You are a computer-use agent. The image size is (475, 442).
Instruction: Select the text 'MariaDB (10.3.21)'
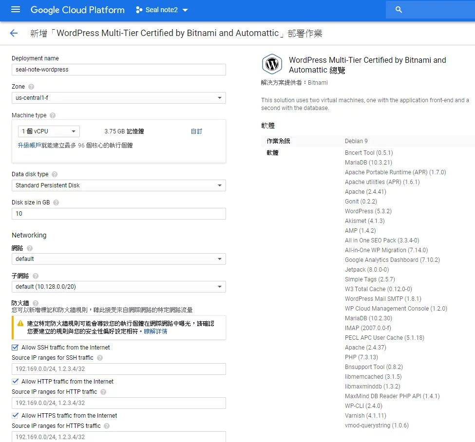[368, 163]
